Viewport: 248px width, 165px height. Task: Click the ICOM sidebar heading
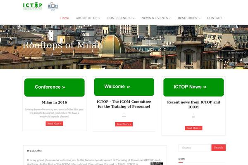(x=182, y=159)
